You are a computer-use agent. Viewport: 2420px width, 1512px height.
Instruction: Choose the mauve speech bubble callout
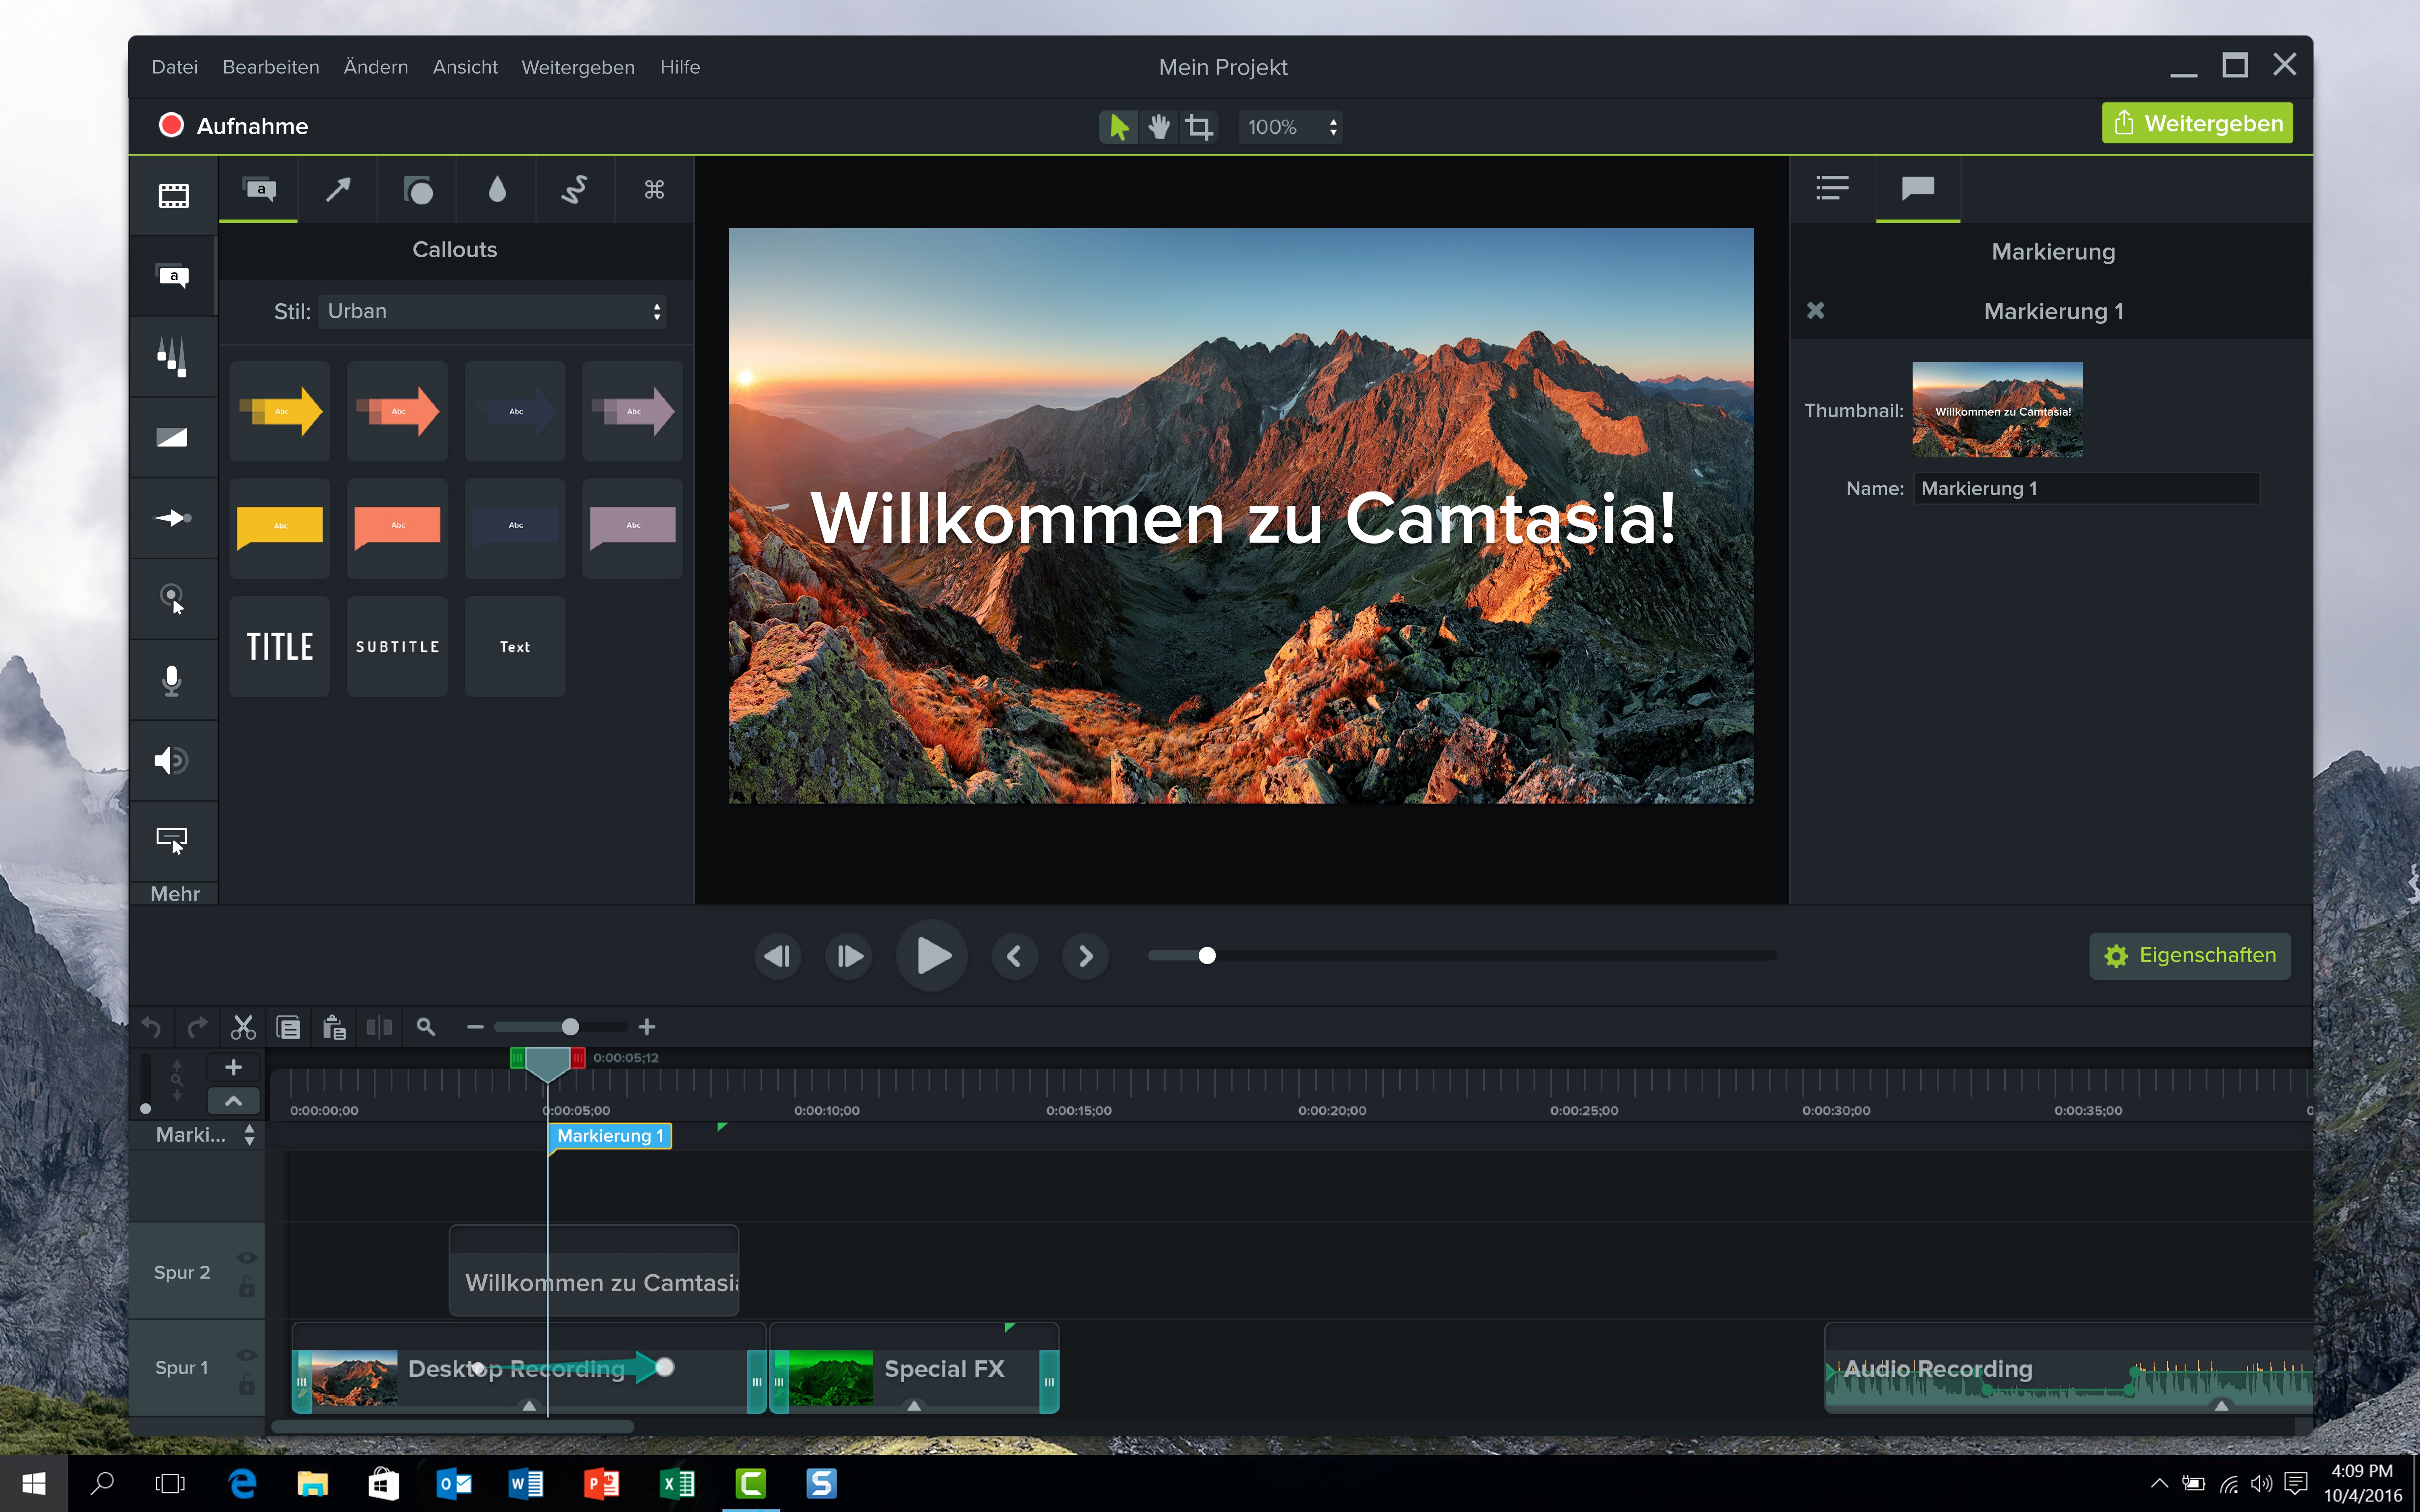[x=633, y=528]
